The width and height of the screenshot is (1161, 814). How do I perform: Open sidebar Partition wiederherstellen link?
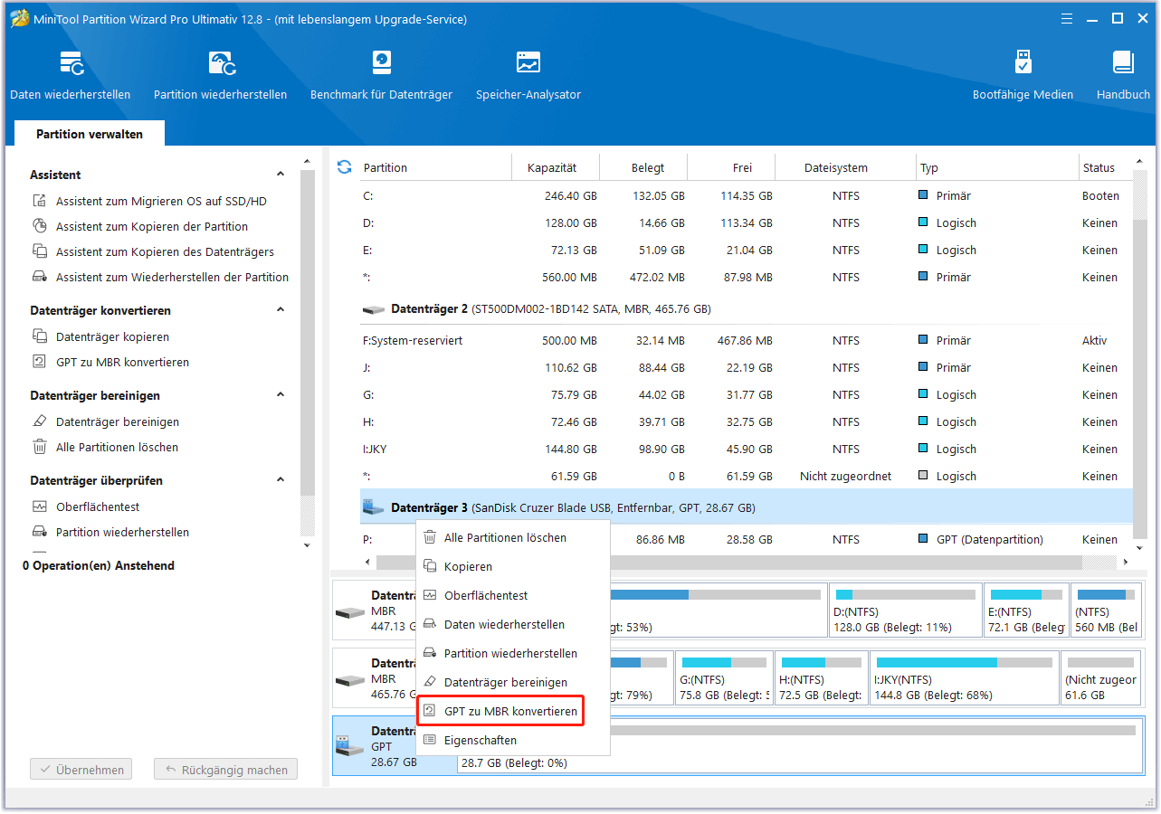click(x=122, y=532)
